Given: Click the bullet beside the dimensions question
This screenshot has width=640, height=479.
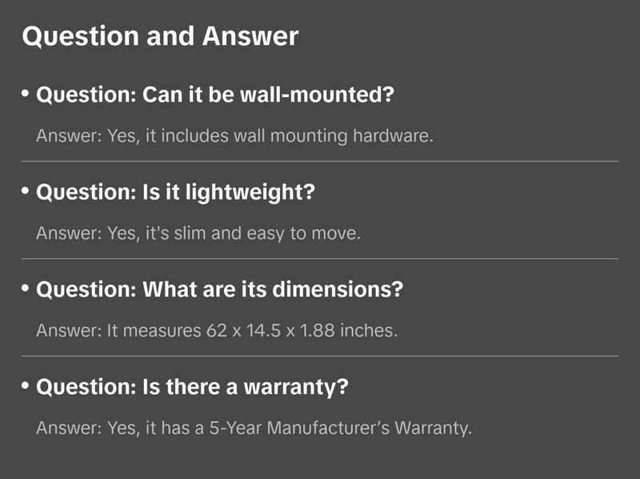Looking at the screenshot, I should [x=26, y=288].
